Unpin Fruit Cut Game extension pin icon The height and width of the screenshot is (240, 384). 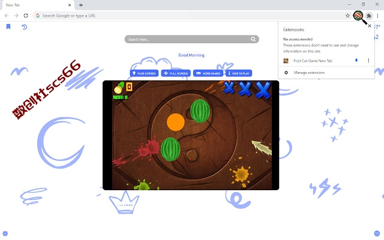point(356,61)
